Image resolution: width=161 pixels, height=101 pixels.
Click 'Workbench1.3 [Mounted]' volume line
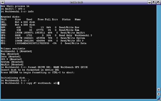(16, 51)
